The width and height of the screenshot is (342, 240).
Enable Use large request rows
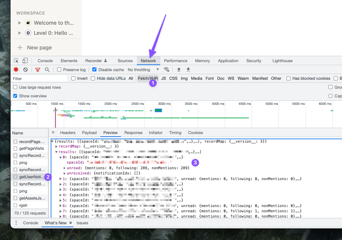pyautogui.click(x=15, y=87)
